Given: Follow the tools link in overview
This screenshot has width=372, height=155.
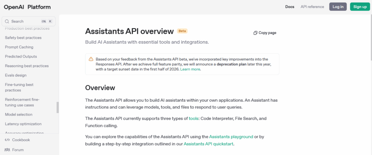Looking at the screenshot, I should [x=193, y=118].
